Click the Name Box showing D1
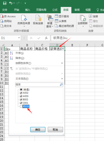The height and width of the screenshot is (141, 104). coord(9,38)
